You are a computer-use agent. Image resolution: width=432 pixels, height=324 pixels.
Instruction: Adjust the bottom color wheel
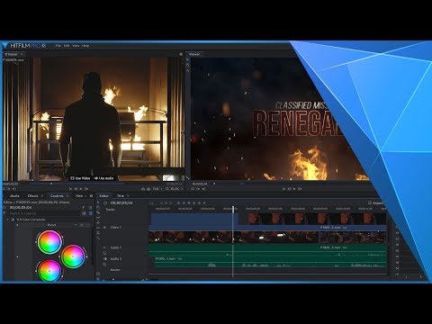point(49,270)
